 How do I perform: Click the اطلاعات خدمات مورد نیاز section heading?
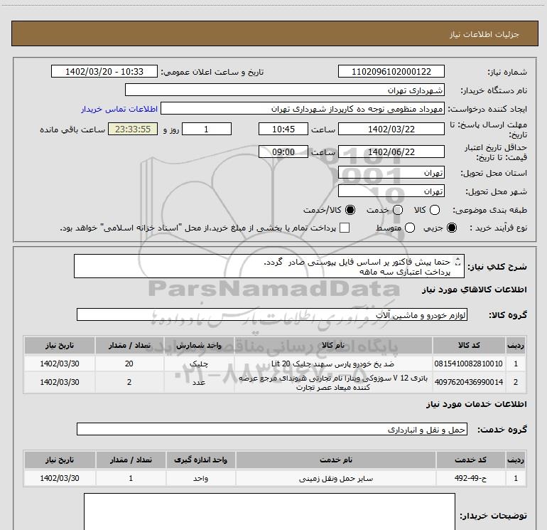click(x=477, y=404)
